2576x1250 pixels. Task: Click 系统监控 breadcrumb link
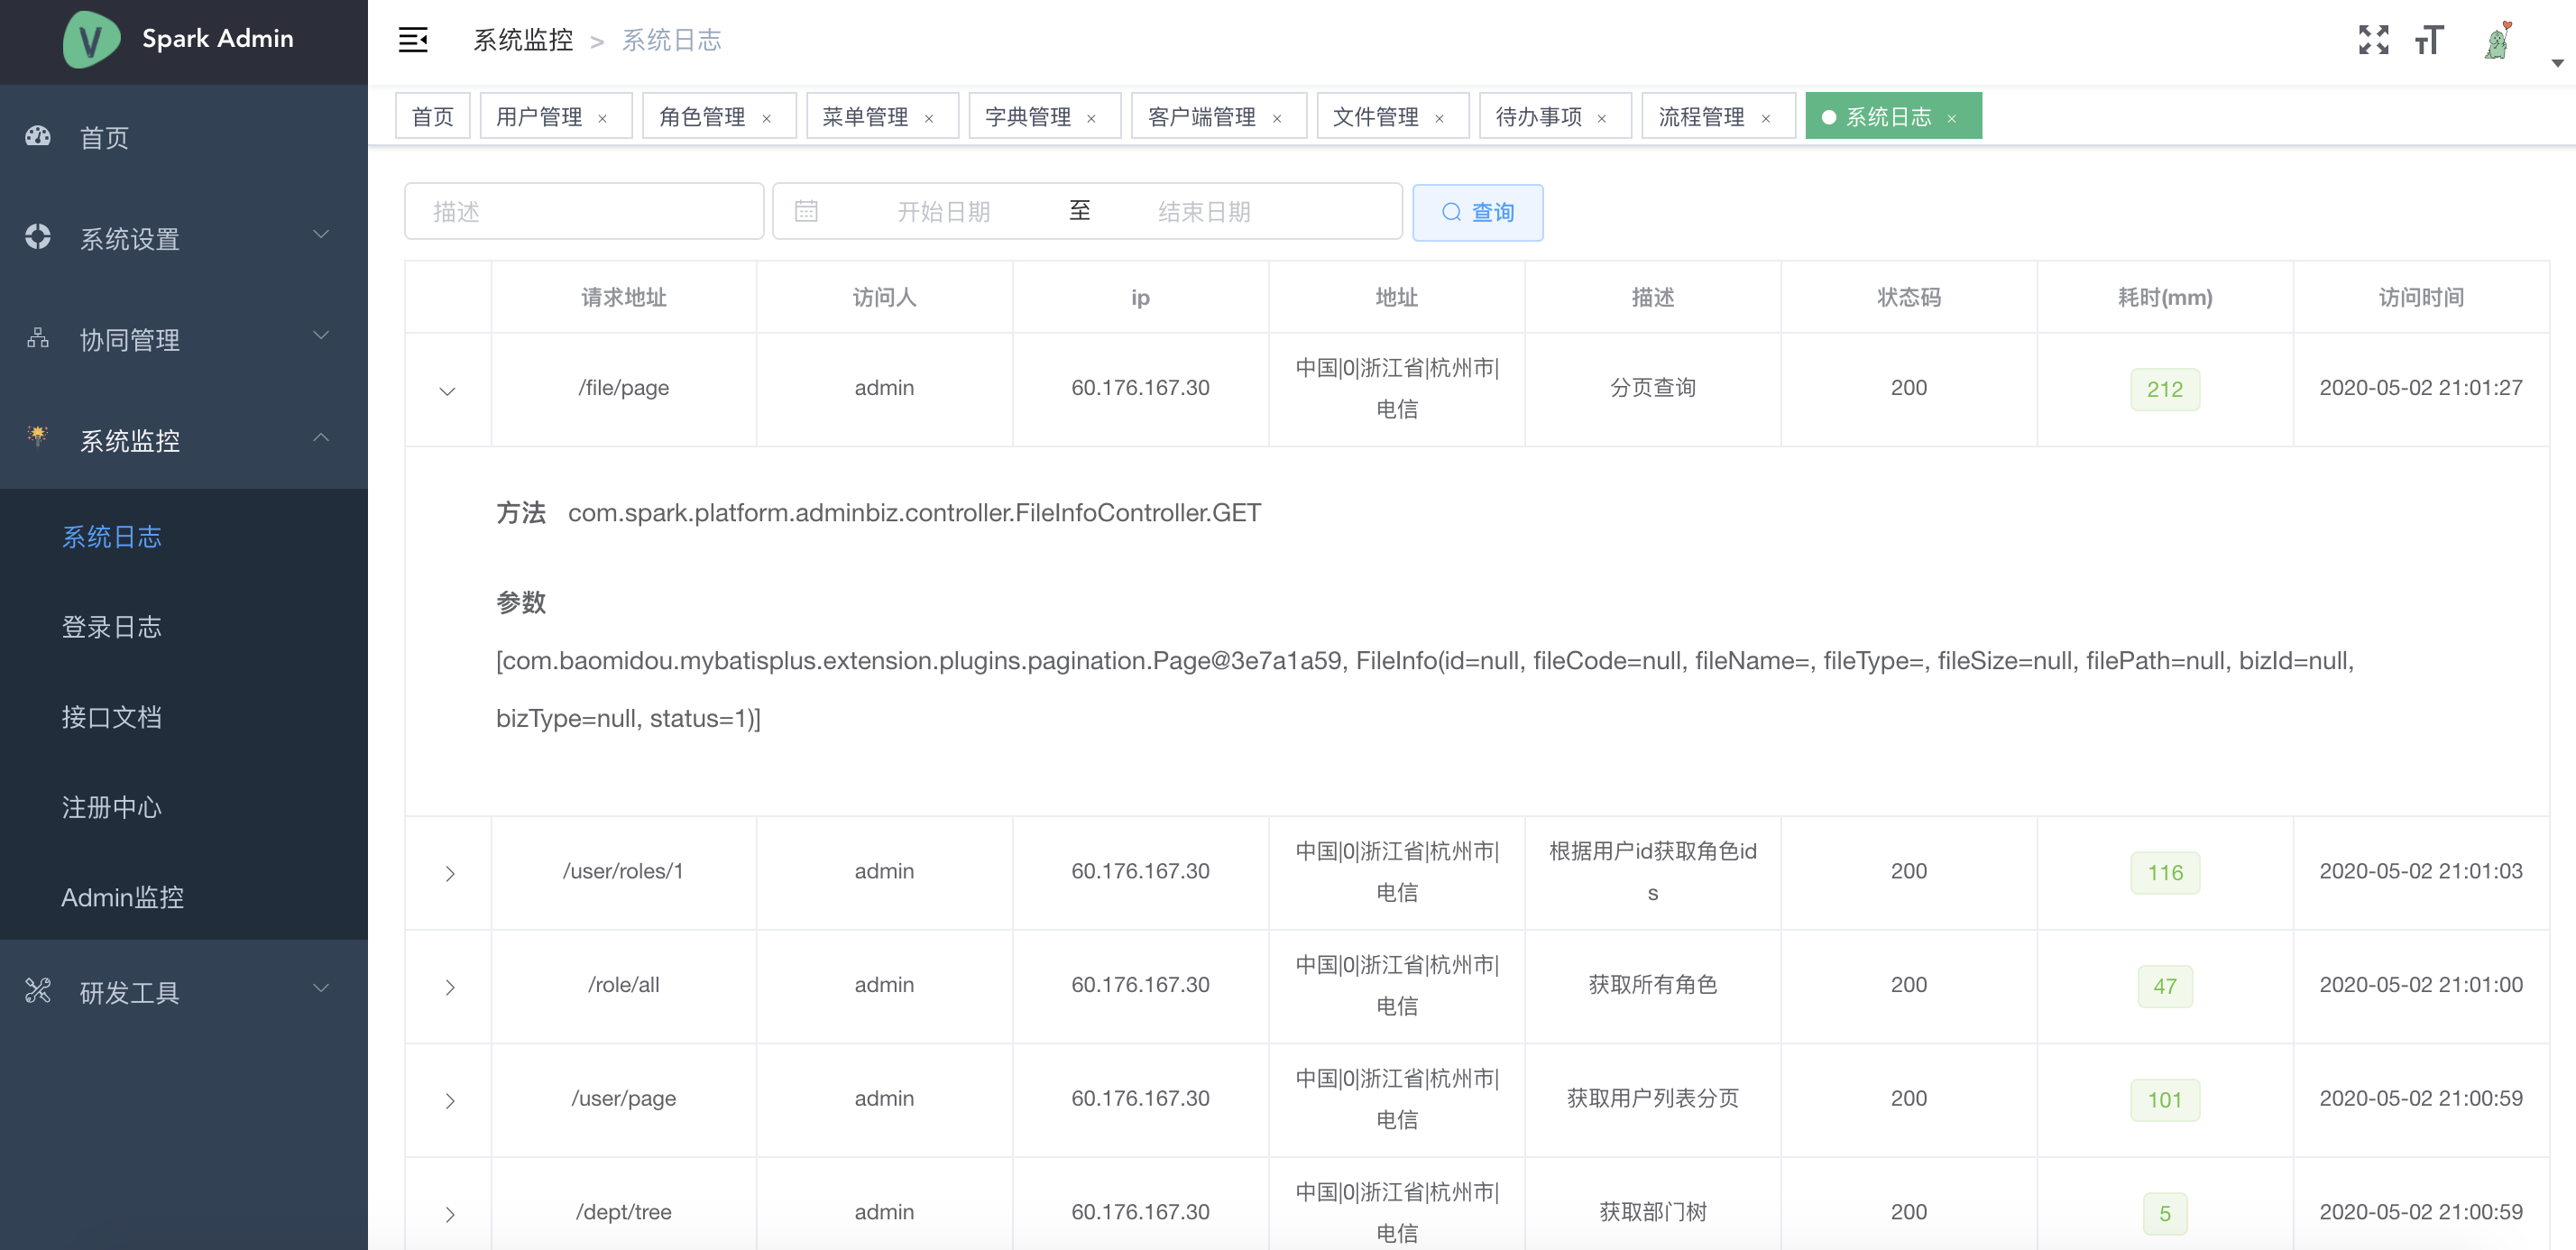[x=523, y=40]
